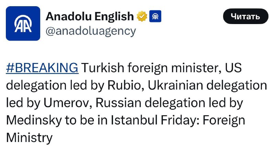275x153 pixels.
Task: Click the word Russian in the tweet
Action: pos(118,103)
